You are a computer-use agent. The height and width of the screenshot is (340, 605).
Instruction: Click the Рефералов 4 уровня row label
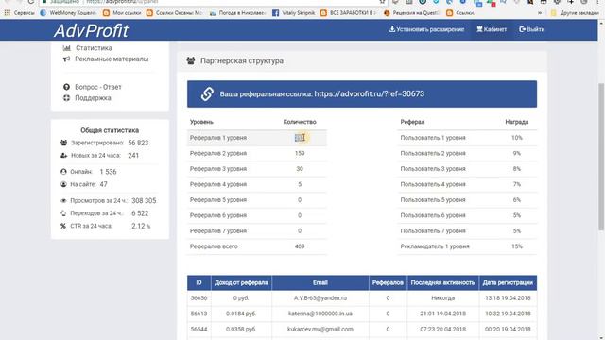(218, 184)
